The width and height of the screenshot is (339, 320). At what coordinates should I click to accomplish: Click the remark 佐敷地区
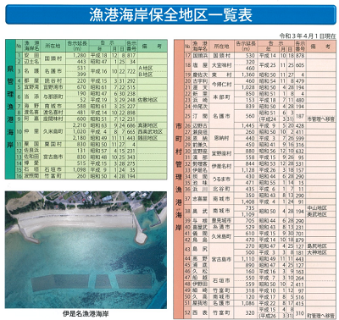pos(147,100)
